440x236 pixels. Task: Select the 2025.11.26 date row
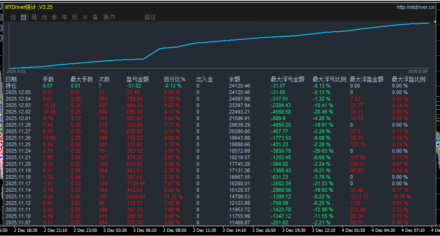[x=18, y=138]
